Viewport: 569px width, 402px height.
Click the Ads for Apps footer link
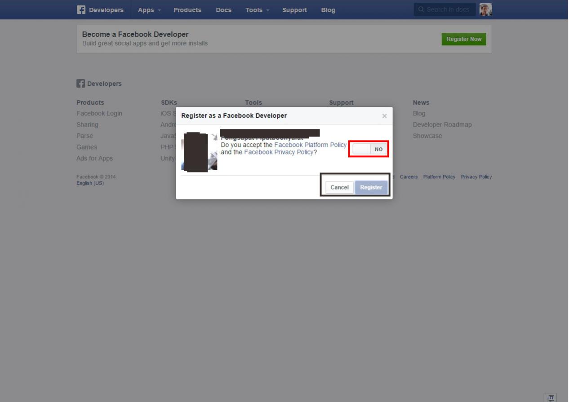[x=94, y=158]
